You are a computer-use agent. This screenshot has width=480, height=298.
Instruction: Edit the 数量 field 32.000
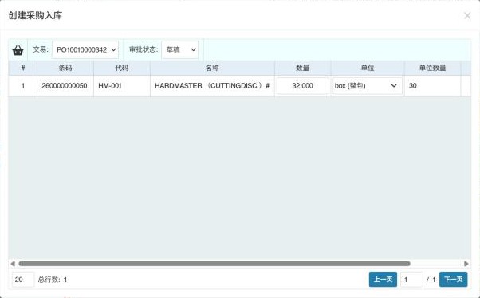click(x=302, y=86)
